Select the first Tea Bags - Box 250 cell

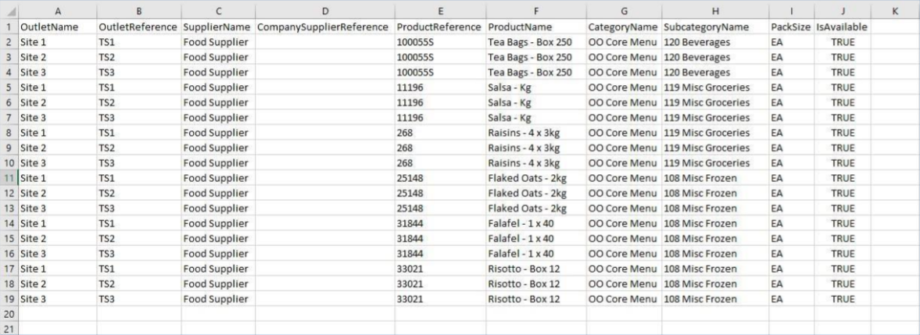click(536, 42)
